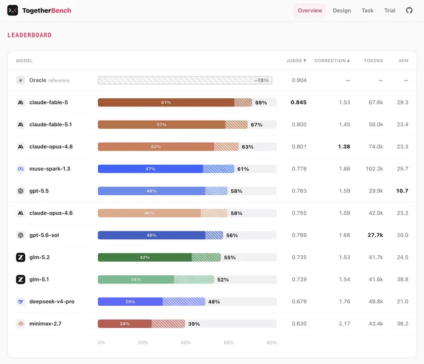424x364 pixels.
Task: Click the Z icon beside glm-5.1
Action: coord(21,279)
